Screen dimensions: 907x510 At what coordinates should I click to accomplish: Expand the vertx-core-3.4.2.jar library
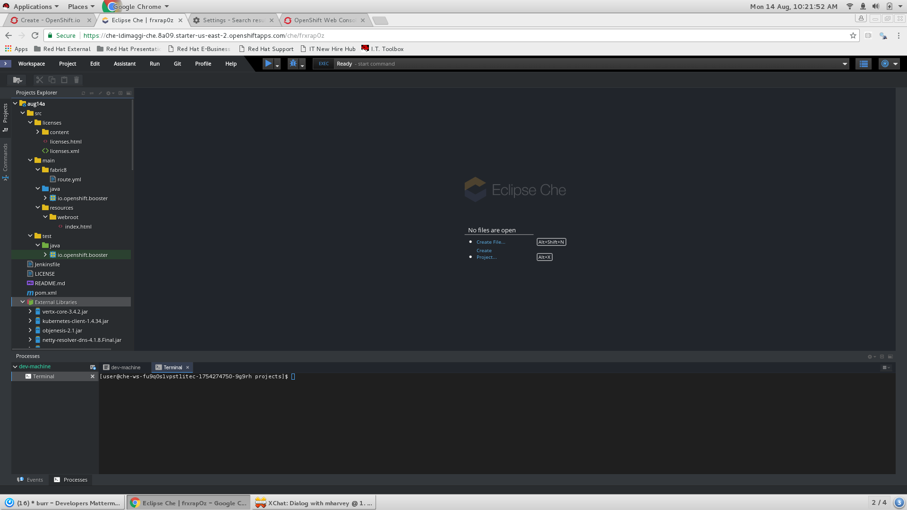coord(30,311)
